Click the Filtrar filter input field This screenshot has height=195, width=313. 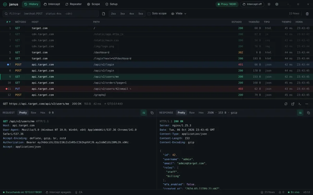point(51,14)
